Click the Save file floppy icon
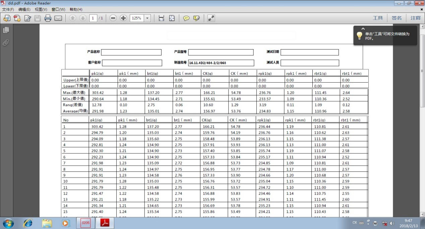Viewport: 425px width, 229px height. coord(38,18)
